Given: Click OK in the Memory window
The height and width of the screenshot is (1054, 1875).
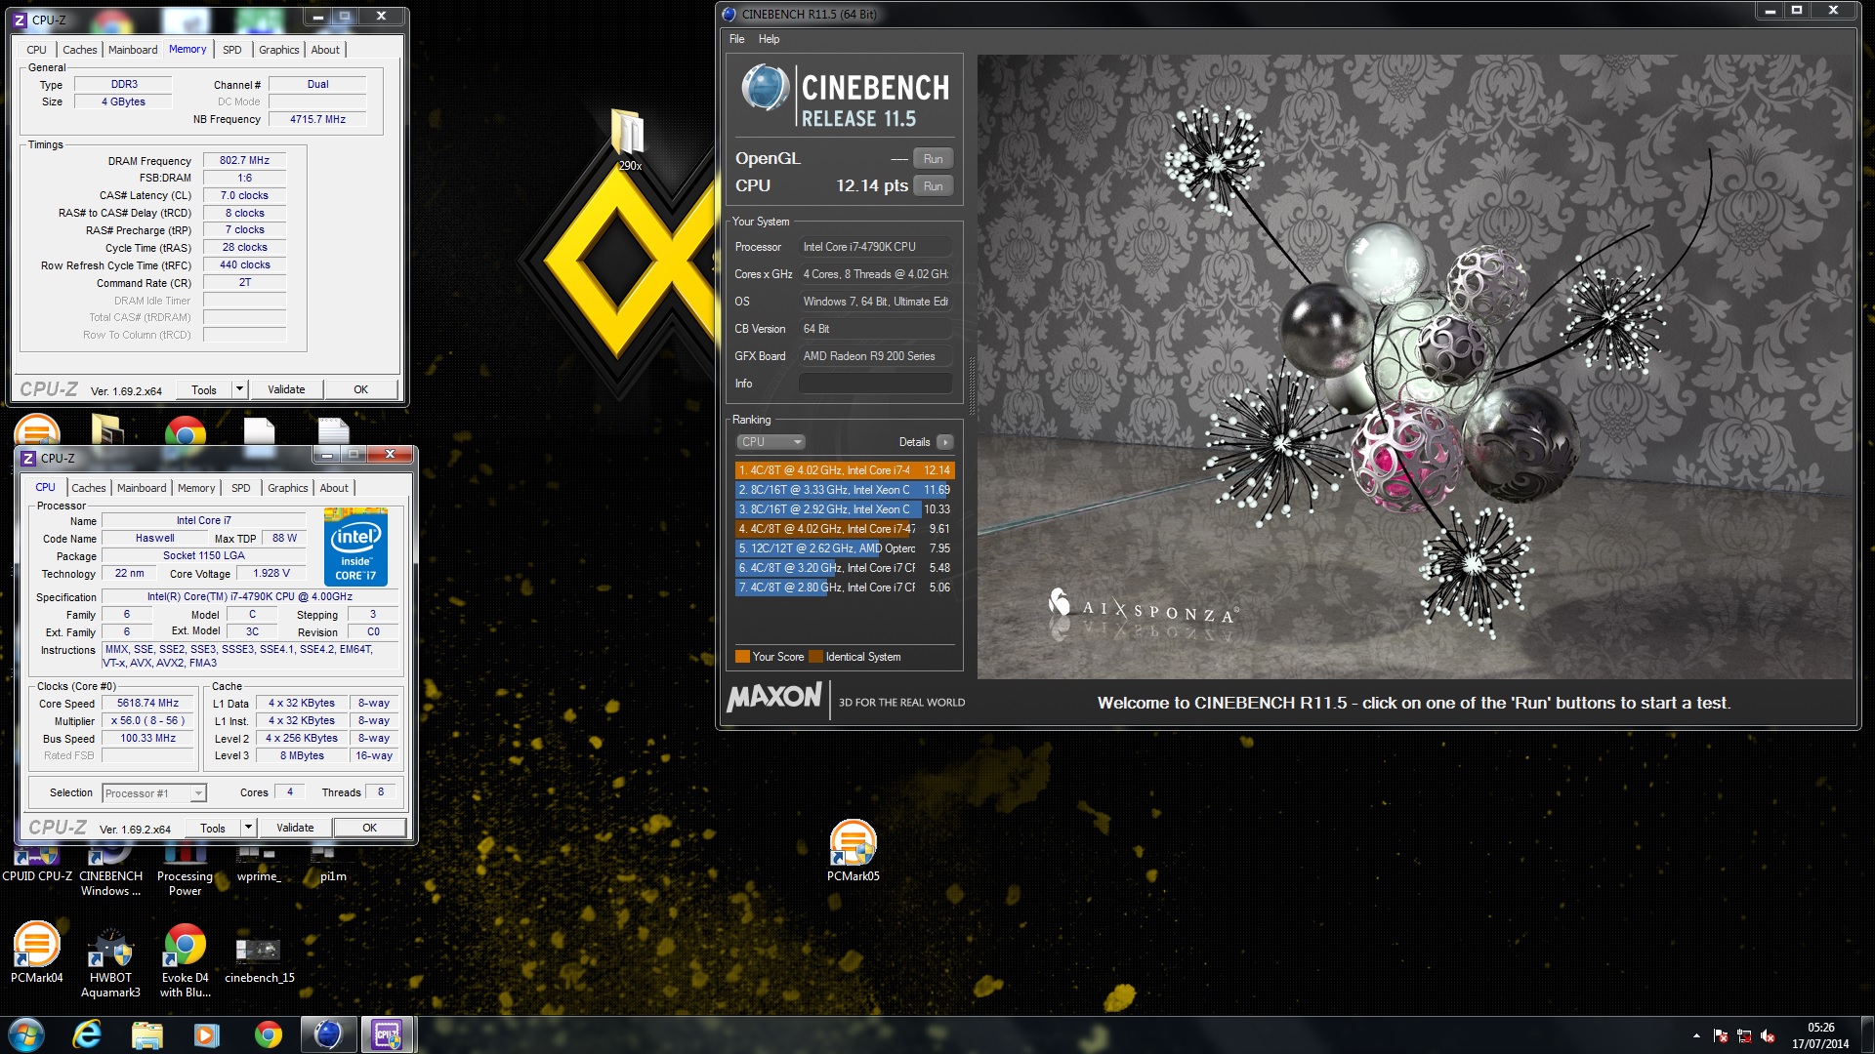Looking at the screenshot, I should (360, 389).
